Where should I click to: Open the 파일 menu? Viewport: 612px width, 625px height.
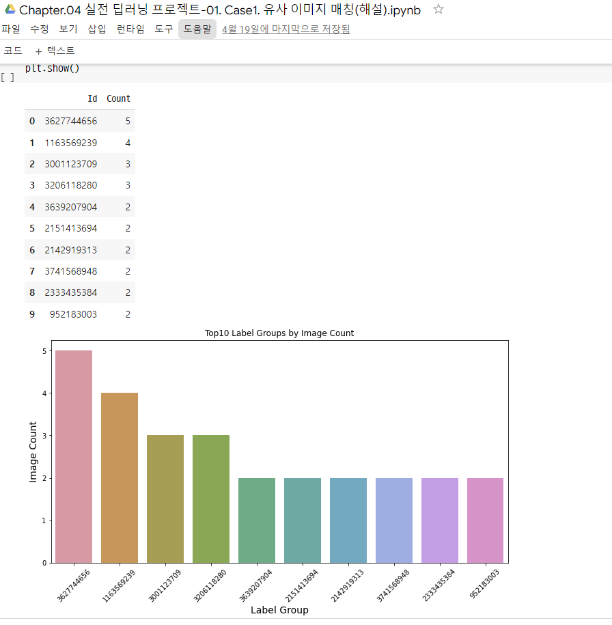11,29
